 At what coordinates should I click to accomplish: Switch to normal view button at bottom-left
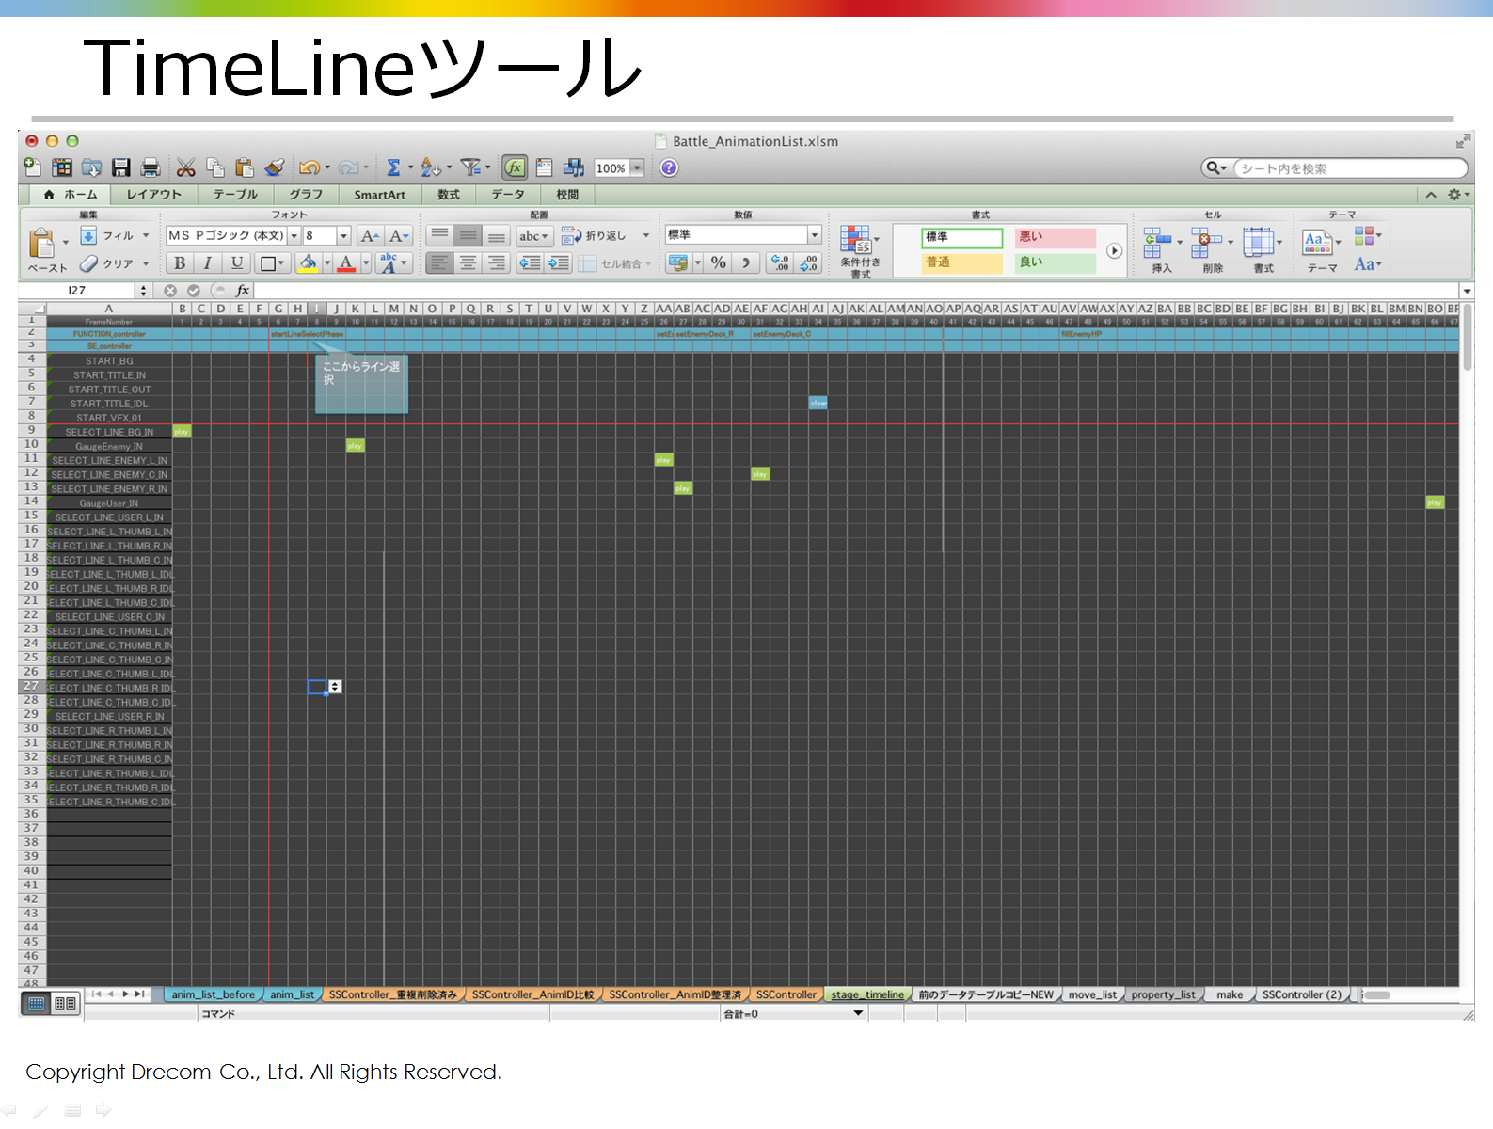pos(36,1003)
